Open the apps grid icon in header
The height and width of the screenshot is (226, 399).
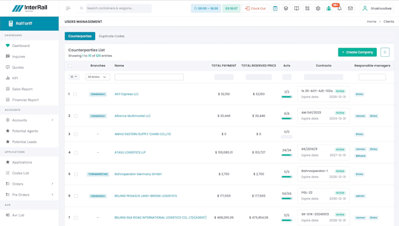click(307, 8)
